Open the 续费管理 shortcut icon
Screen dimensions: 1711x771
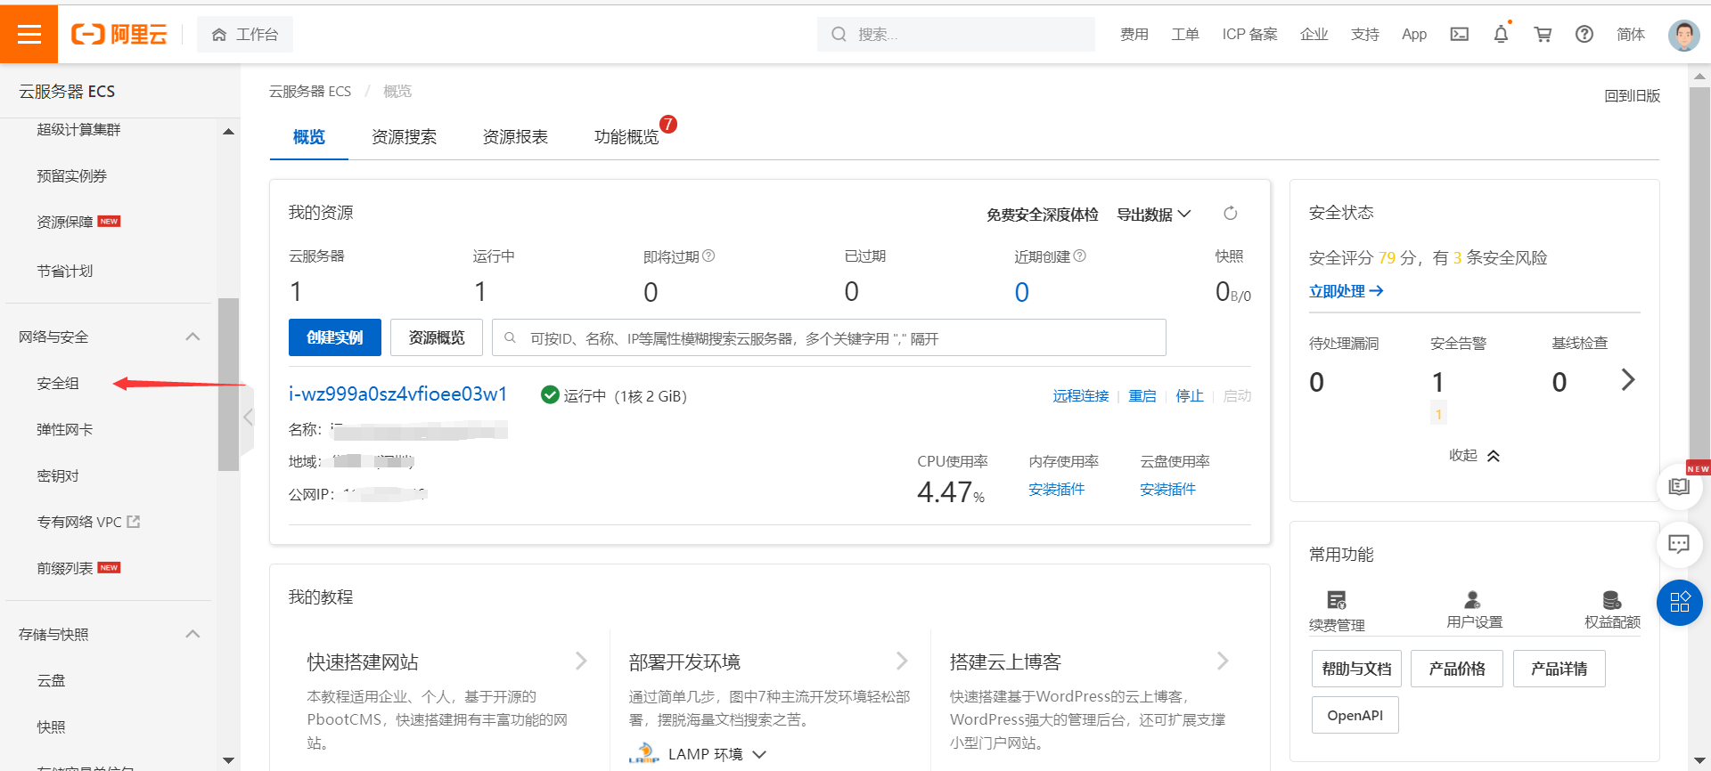click(1336, 600)
